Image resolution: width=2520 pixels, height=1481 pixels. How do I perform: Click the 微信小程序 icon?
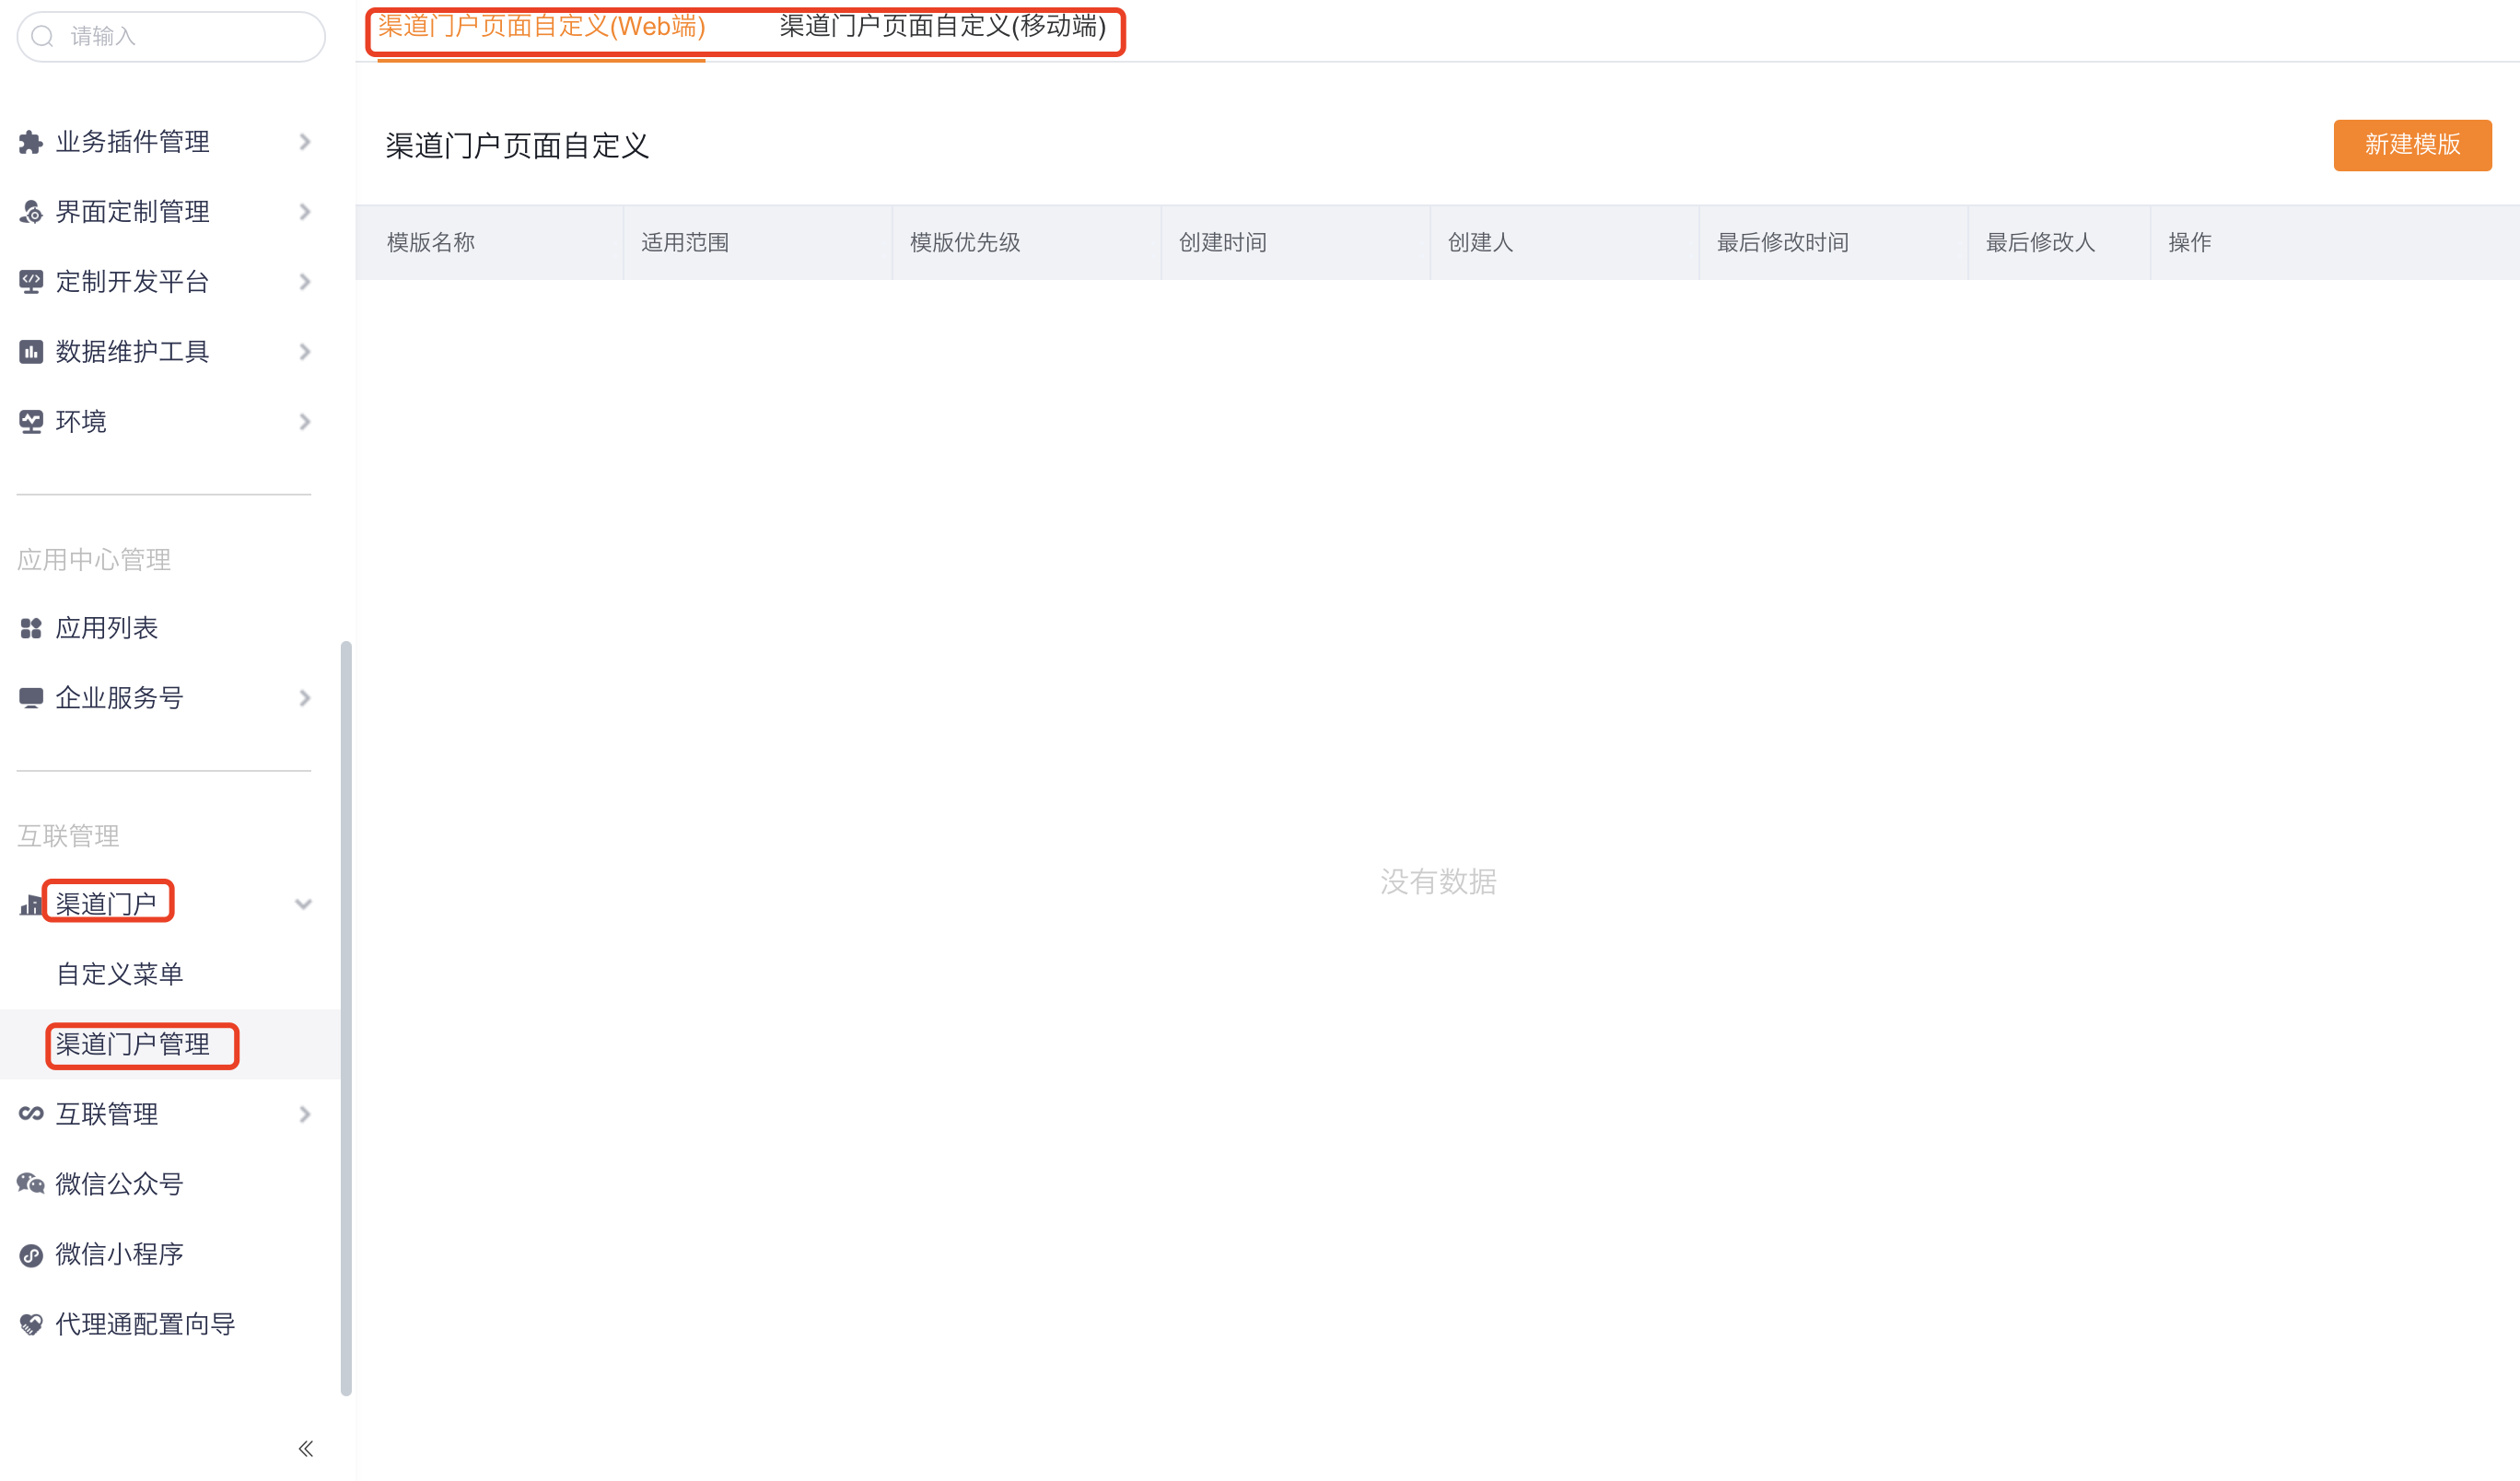(31, 1255)
